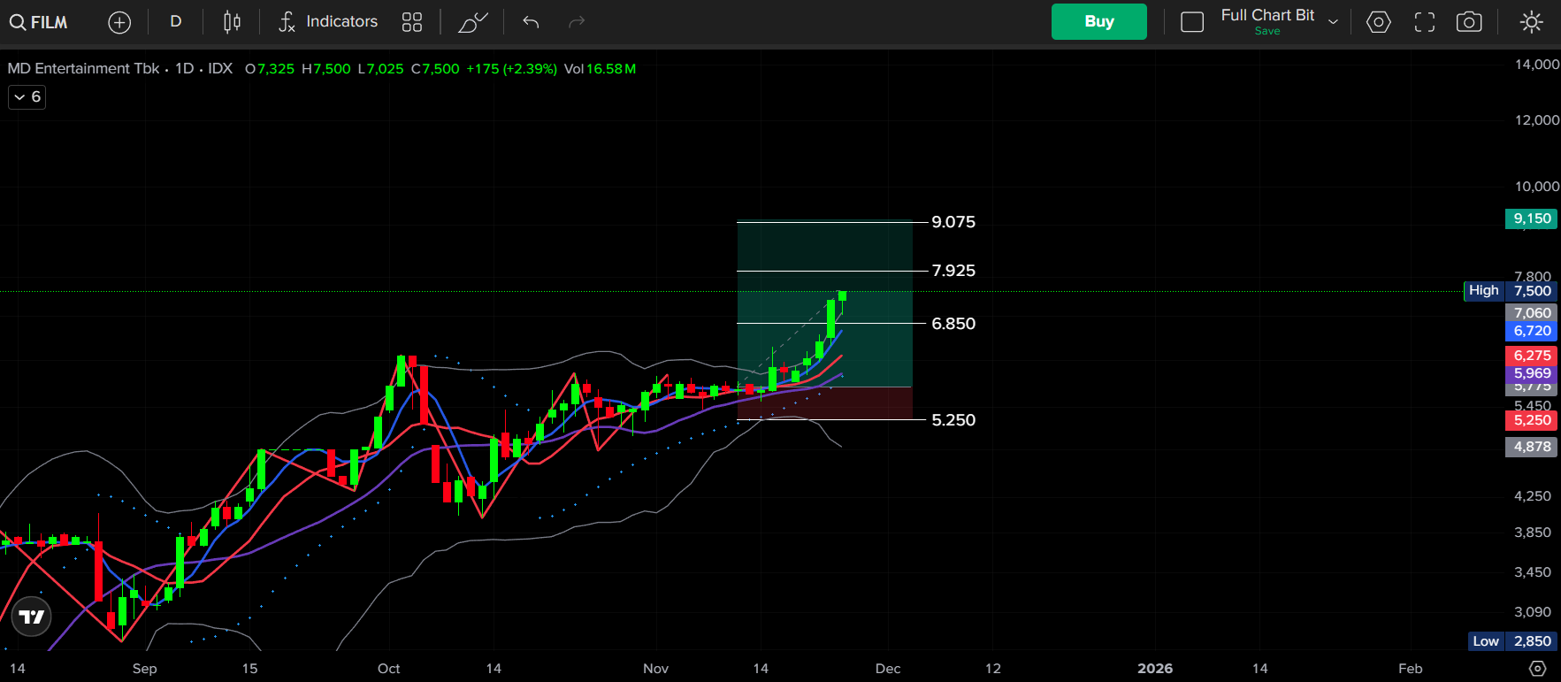Toggle the layout square checkbox
This screenshot has width=1561, height=682.
click(x=1192, y=22)
